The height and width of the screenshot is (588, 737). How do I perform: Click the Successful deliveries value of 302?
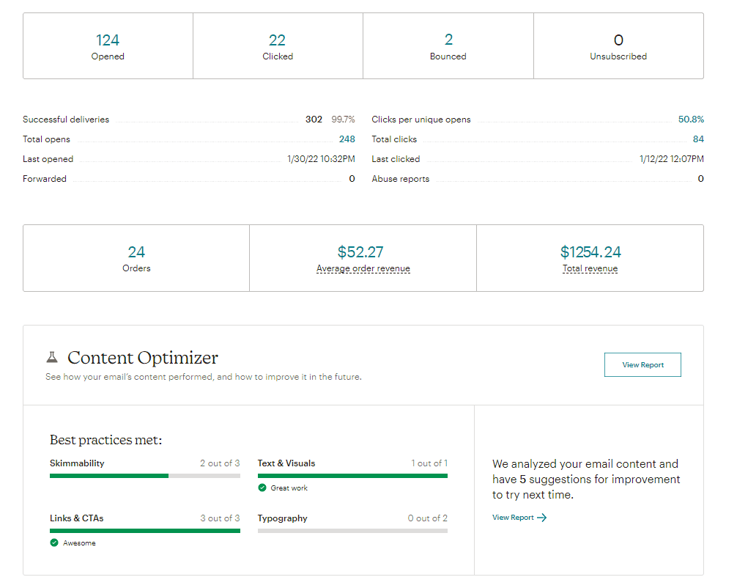tap(314, 119)
